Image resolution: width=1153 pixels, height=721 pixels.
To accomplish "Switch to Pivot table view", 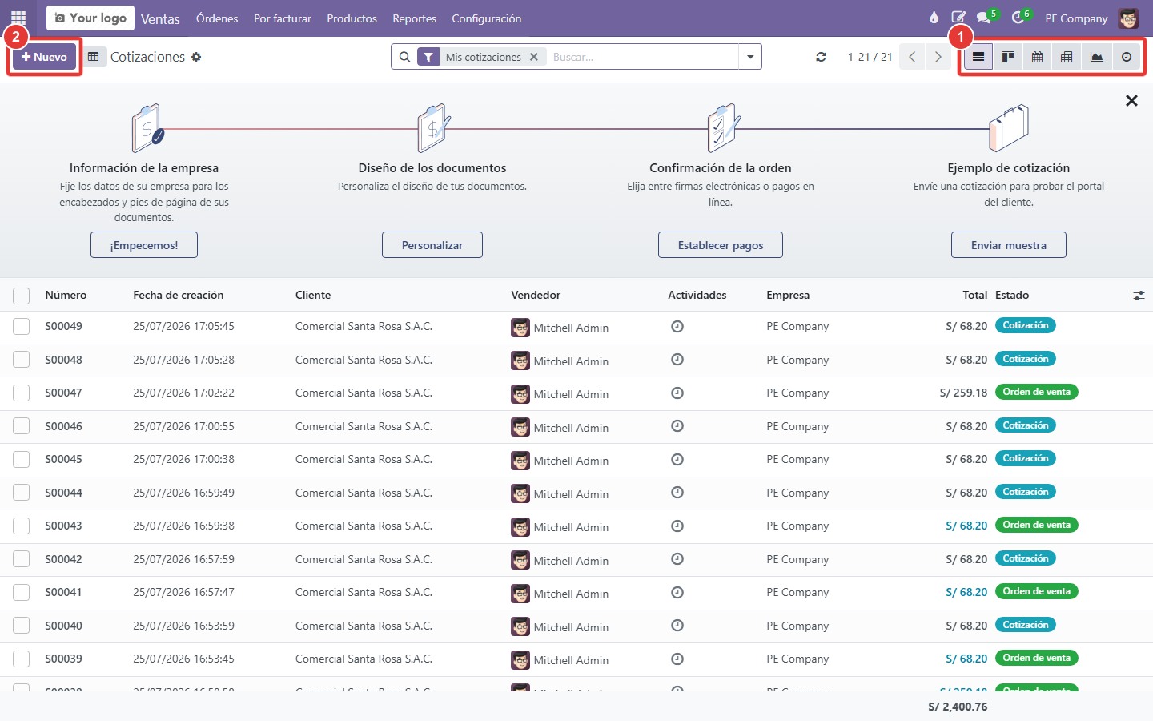I will [x=1067, y=57].
